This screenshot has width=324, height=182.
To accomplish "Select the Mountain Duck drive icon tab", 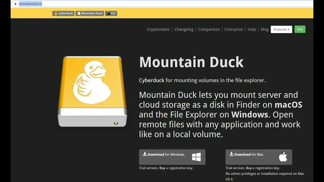I will (78, 13).
